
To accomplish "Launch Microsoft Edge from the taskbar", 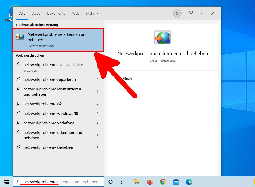I will [189, 182].
